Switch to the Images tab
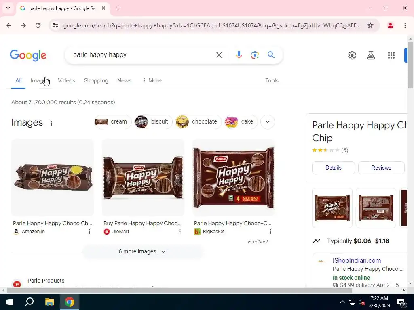Image resolution: width=414 pixels, height=310 pixels. pyautogui.click(x=38, y=80)
